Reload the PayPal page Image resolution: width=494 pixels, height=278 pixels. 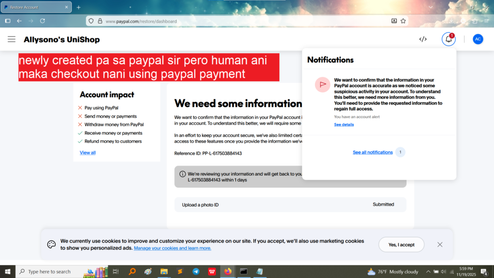click(x=42, y=21)
